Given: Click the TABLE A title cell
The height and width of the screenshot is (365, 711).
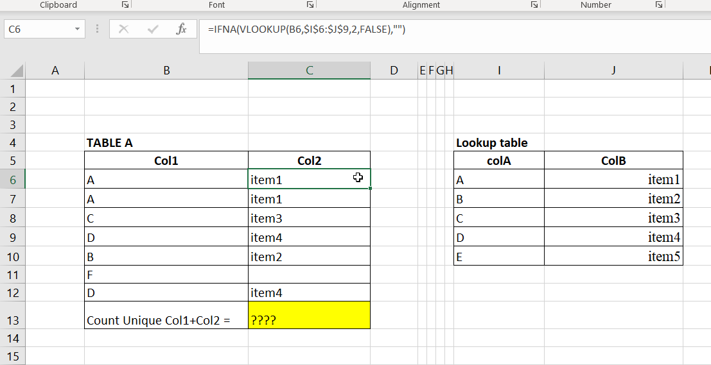Looking at the screenshot, I should [x=166, y=142].
